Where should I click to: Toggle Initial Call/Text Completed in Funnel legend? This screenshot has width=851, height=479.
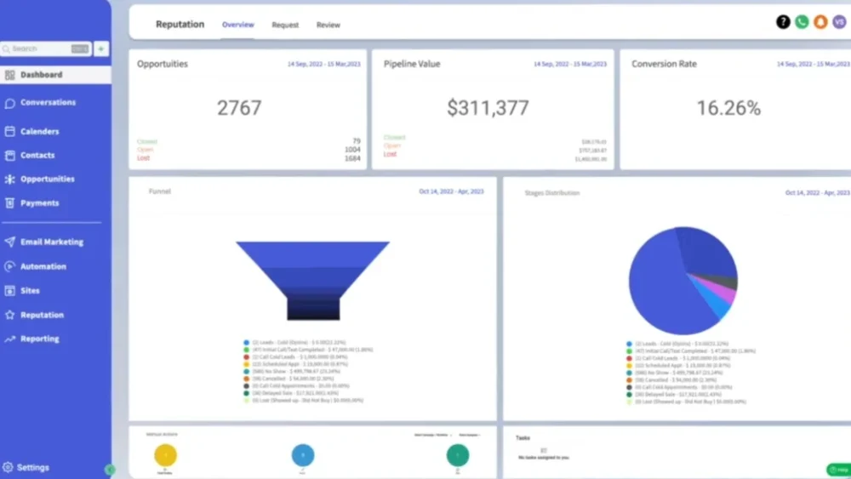click(x=308, y=350)
